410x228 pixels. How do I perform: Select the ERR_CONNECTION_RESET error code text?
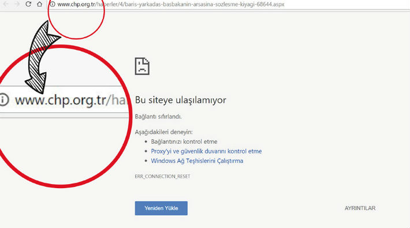[x=162, y=176]
